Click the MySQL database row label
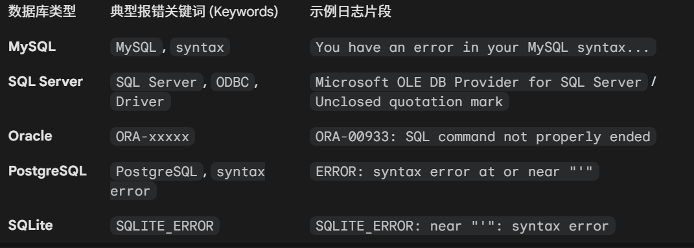This screenshot has width=694, height=248. pyautogui.click(x=32, y=47)
